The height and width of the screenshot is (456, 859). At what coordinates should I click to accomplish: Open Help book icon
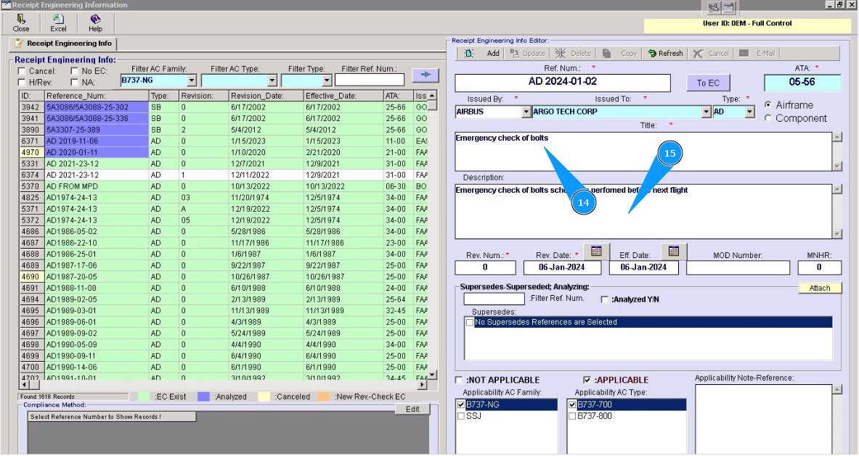[x=95, y=20]
